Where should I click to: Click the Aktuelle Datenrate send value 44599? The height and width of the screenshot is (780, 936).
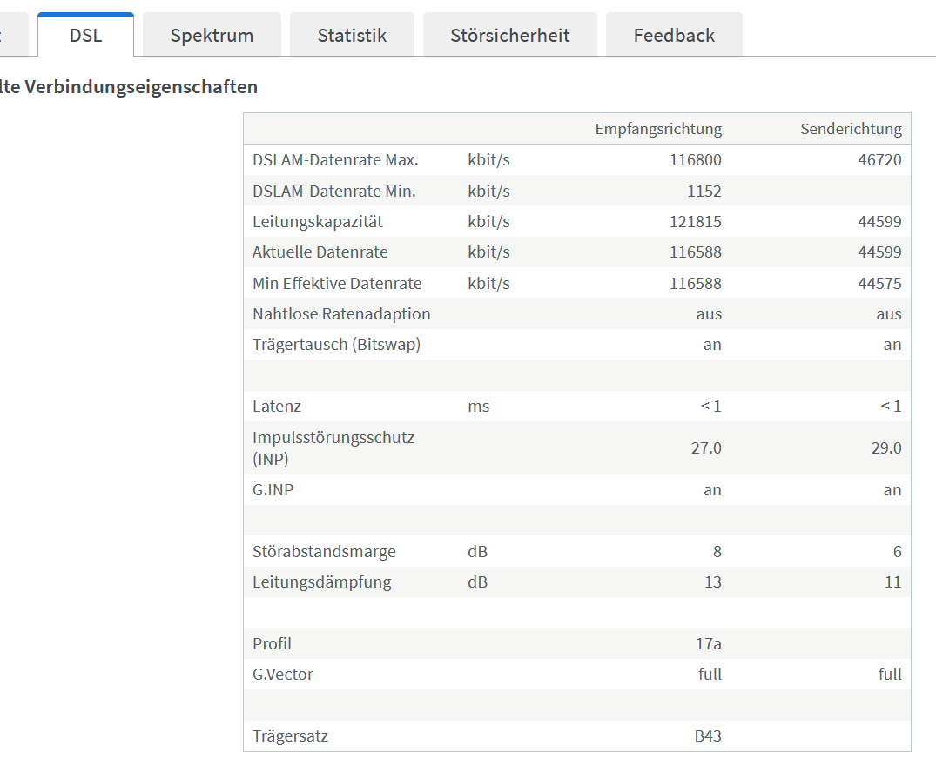879,252
